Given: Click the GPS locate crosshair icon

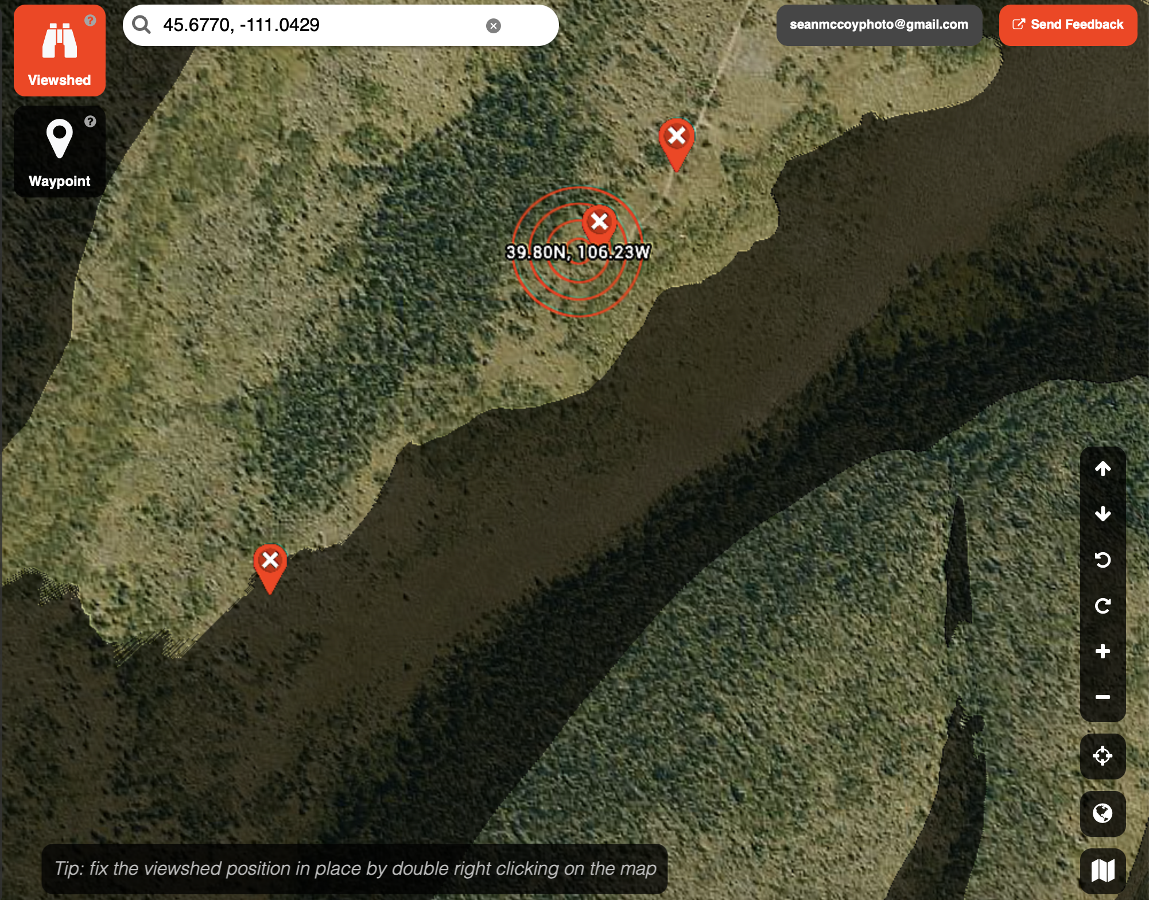Looking at the screenshot, I should tap(1103, 757).
